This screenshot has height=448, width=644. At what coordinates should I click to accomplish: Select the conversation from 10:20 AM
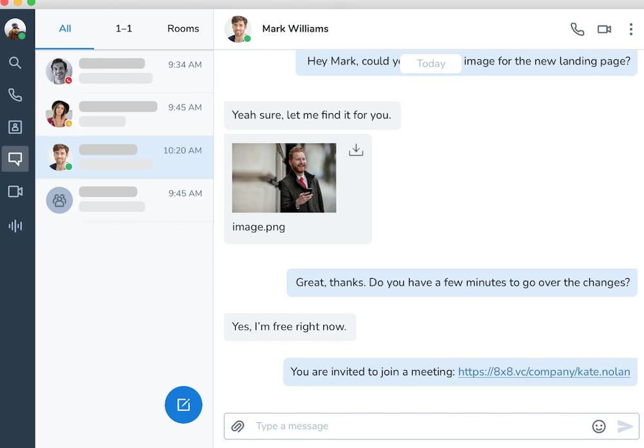click(124, 157)
